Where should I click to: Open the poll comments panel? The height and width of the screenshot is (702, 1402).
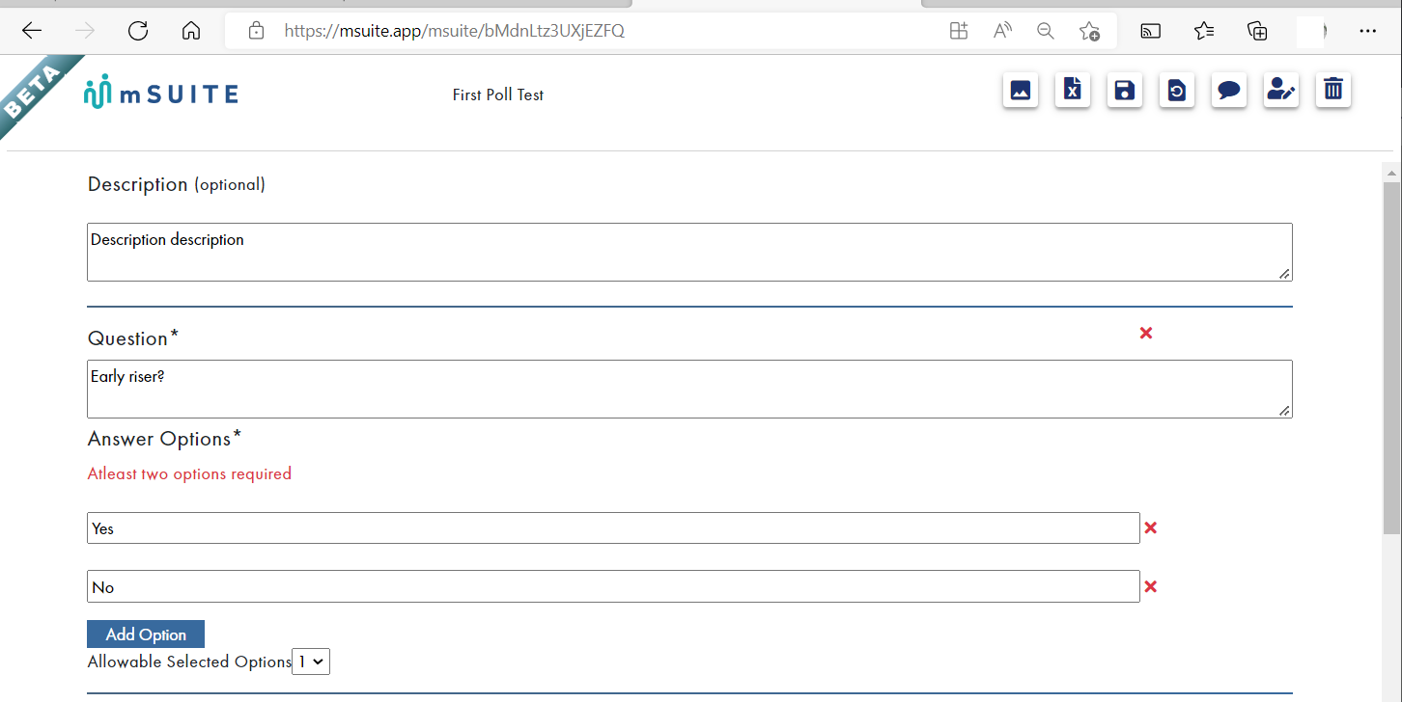(1229, 90)
